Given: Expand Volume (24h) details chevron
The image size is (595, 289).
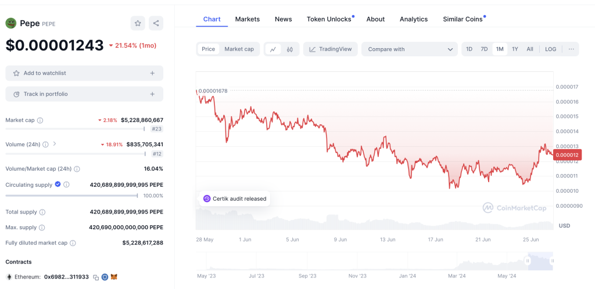Looking at the screenshot, I should [x=54, y=144].
